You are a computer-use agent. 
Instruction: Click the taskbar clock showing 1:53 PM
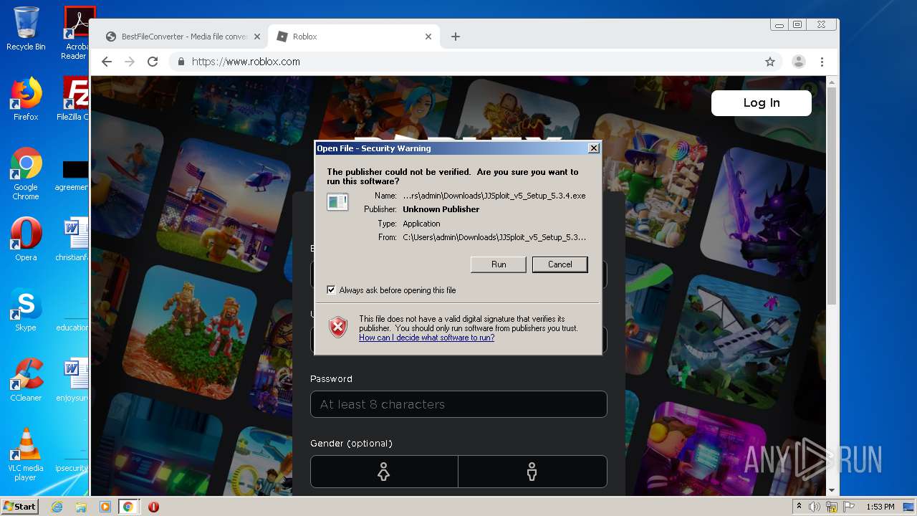[x=880, y=507]
